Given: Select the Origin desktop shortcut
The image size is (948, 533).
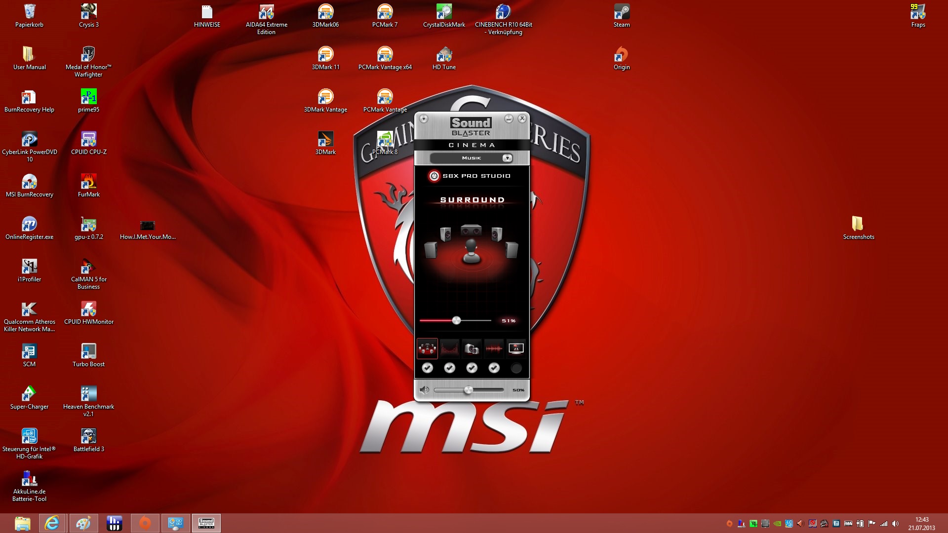Looking at the screenshot, I should pyautogui.click(x=622, y=58).
